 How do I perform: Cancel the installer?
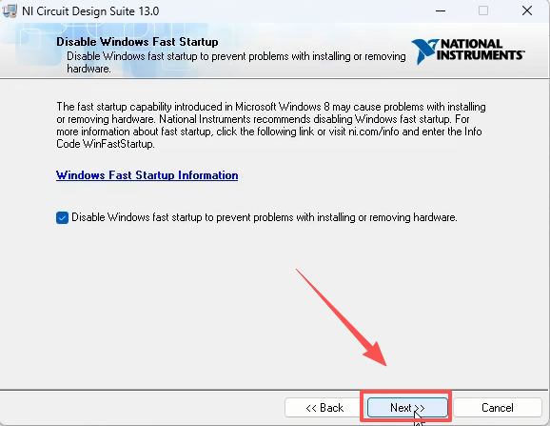pos(497,407)
